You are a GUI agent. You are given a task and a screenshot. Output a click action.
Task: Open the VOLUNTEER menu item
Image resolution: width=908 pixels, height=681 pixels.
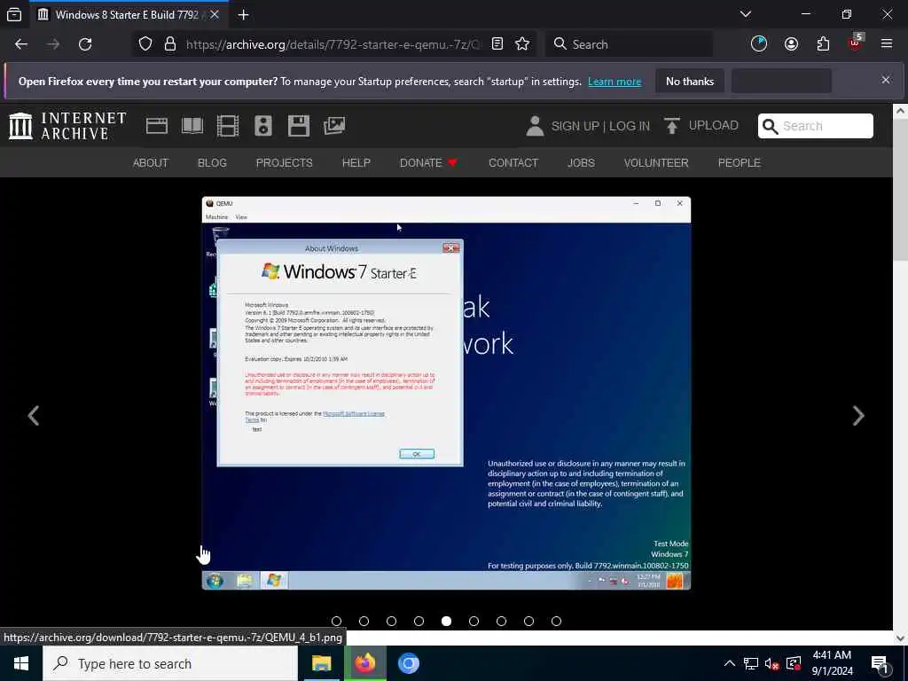tap(656, 163)
